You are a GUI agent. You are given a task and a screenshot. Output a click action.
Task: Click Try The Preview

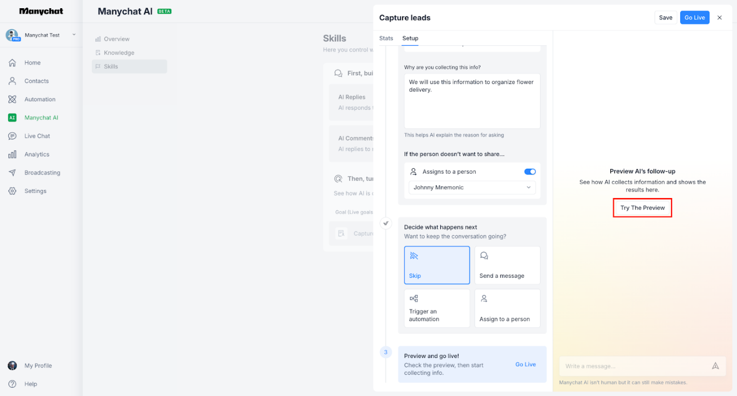[642, 207]
